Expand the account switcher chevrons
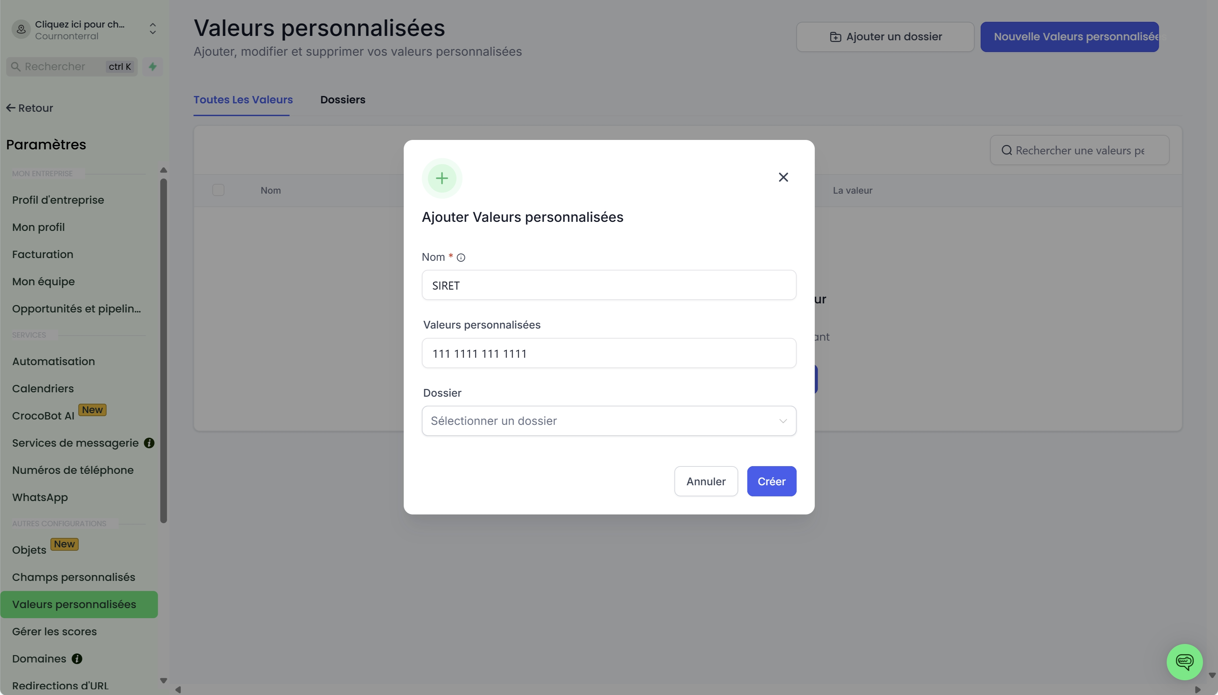The width and height of the screenshot is (1218, 695). coord(153,29)
